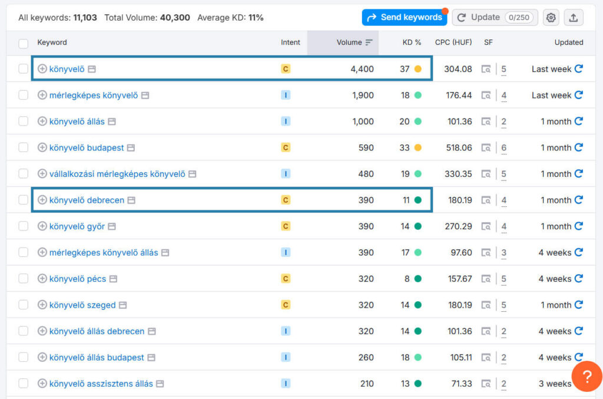This screenshot has width=603, height=399.
Task: Open the vállalkozási mérlegképes könyvelő link
Action: 117,174
